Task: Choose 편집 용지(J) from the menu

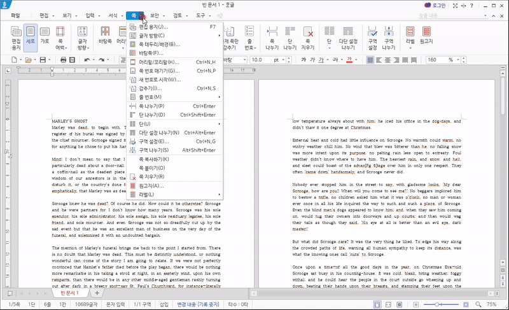Action: click(x=174, y=27)
